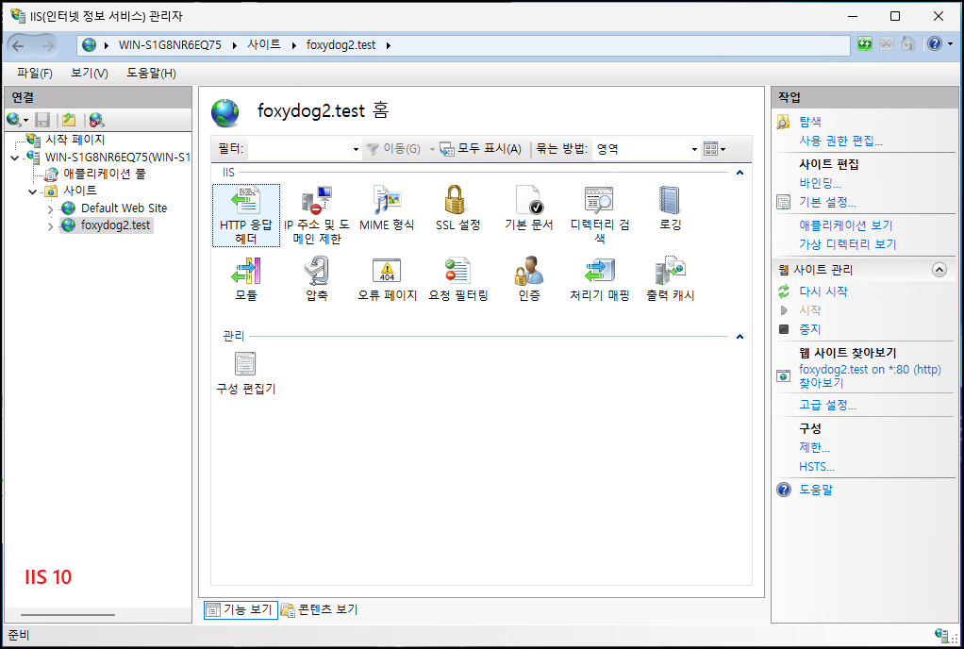The width and height of the screenshot is (964, 649).
Task: Open the 제한... configuration link
Action: click(x=814, y=448)
